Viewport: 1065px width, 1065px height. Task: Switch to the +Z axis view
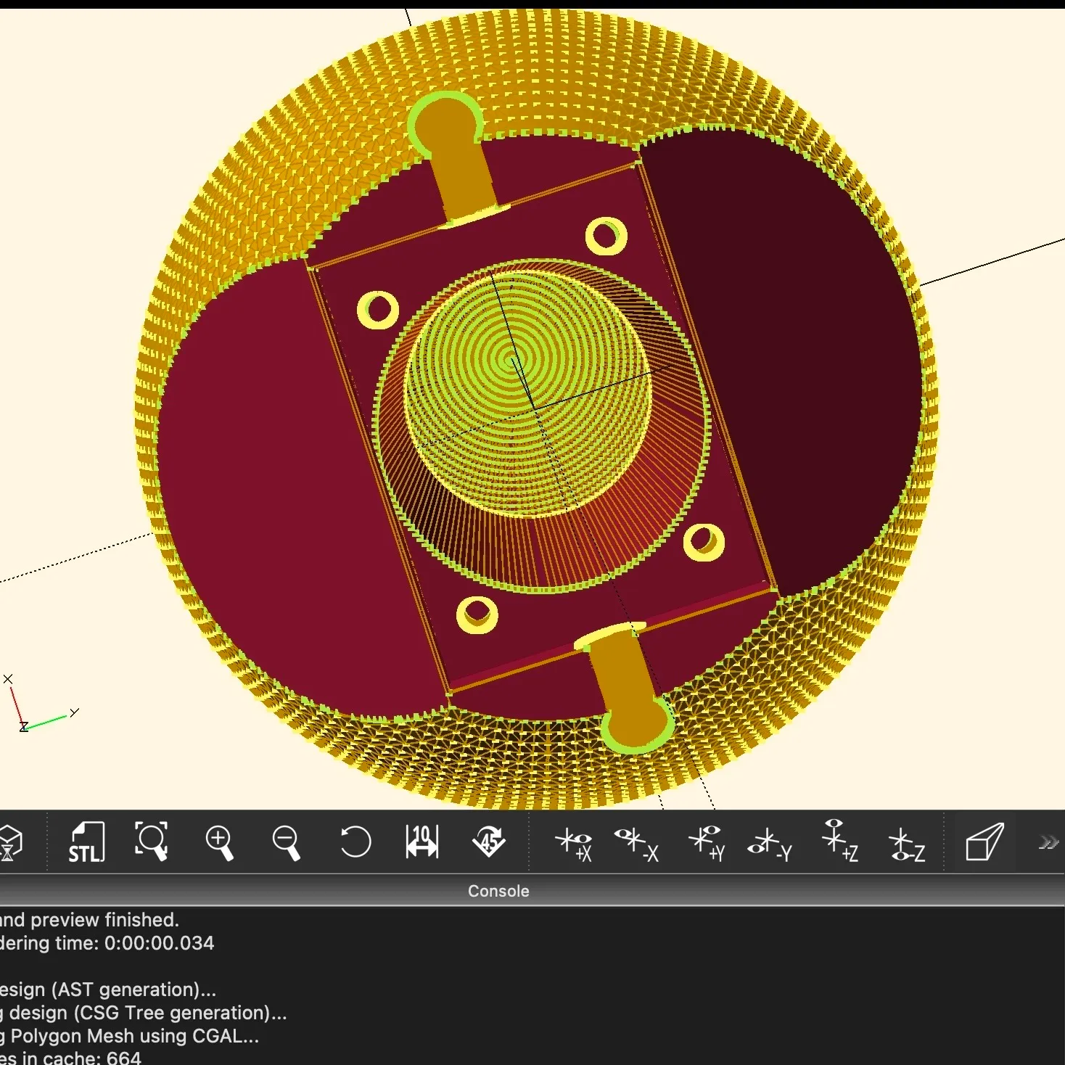(839, 842)
